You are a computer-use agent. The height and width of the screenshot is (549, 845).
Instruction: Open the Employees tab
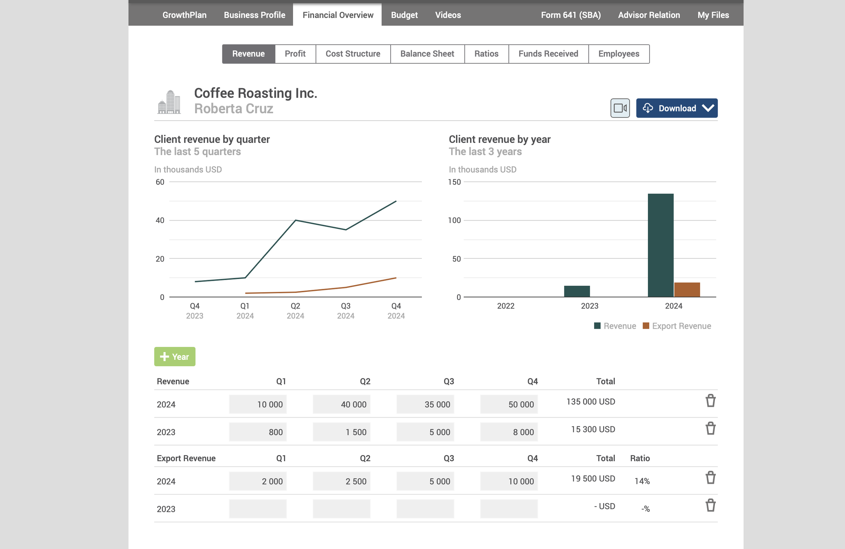pos(619,54)
